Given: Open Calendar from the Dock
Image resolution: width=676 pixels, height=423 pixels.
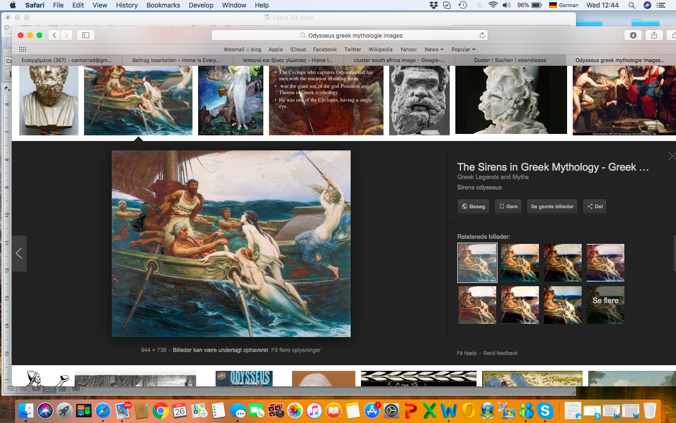Looking at the screenshot, I should (180, 411).
